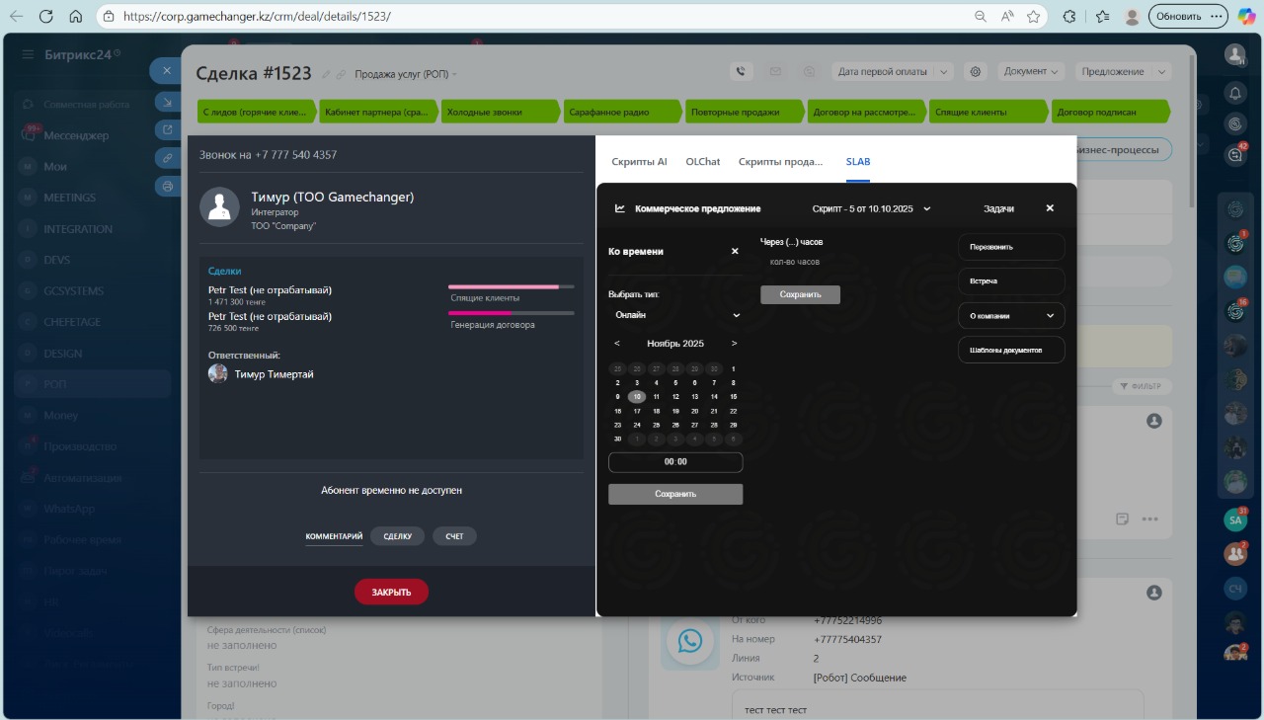The image size is (1264, 720).
Task: Click the 00:00 time input field
Action: click(675, 462)
